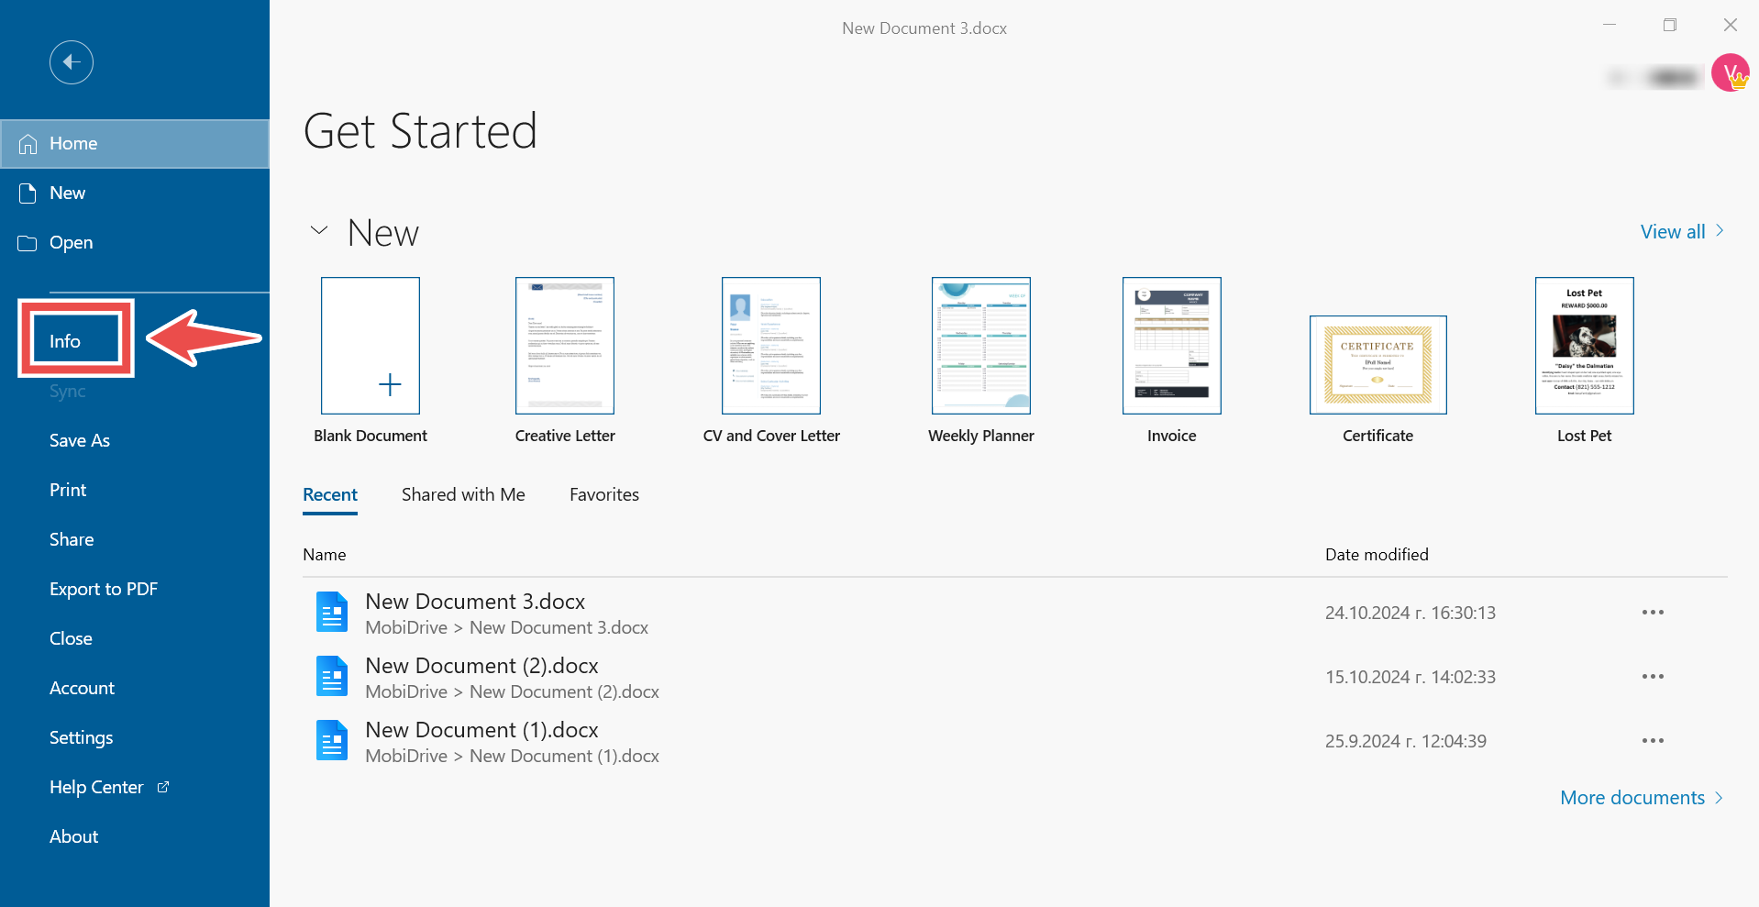
Task: Restore down the application window
Action: pos(1670,25)
